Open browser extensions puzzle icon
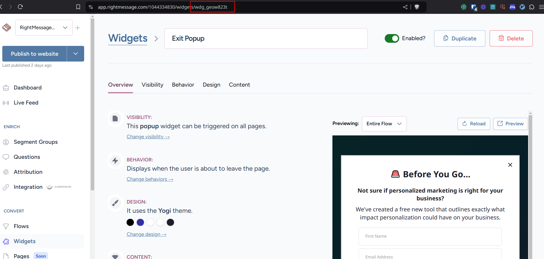 click(x=532, y=7)
